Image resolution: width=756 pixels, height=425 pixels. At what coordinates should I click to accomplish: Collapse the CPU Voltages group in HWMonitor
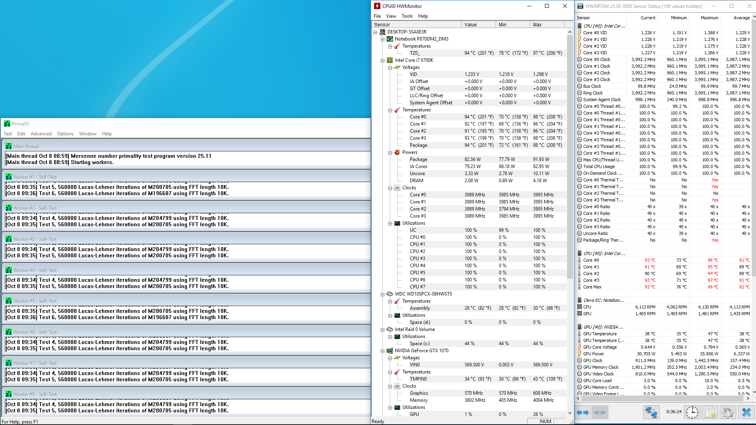(x=390, y=68)
